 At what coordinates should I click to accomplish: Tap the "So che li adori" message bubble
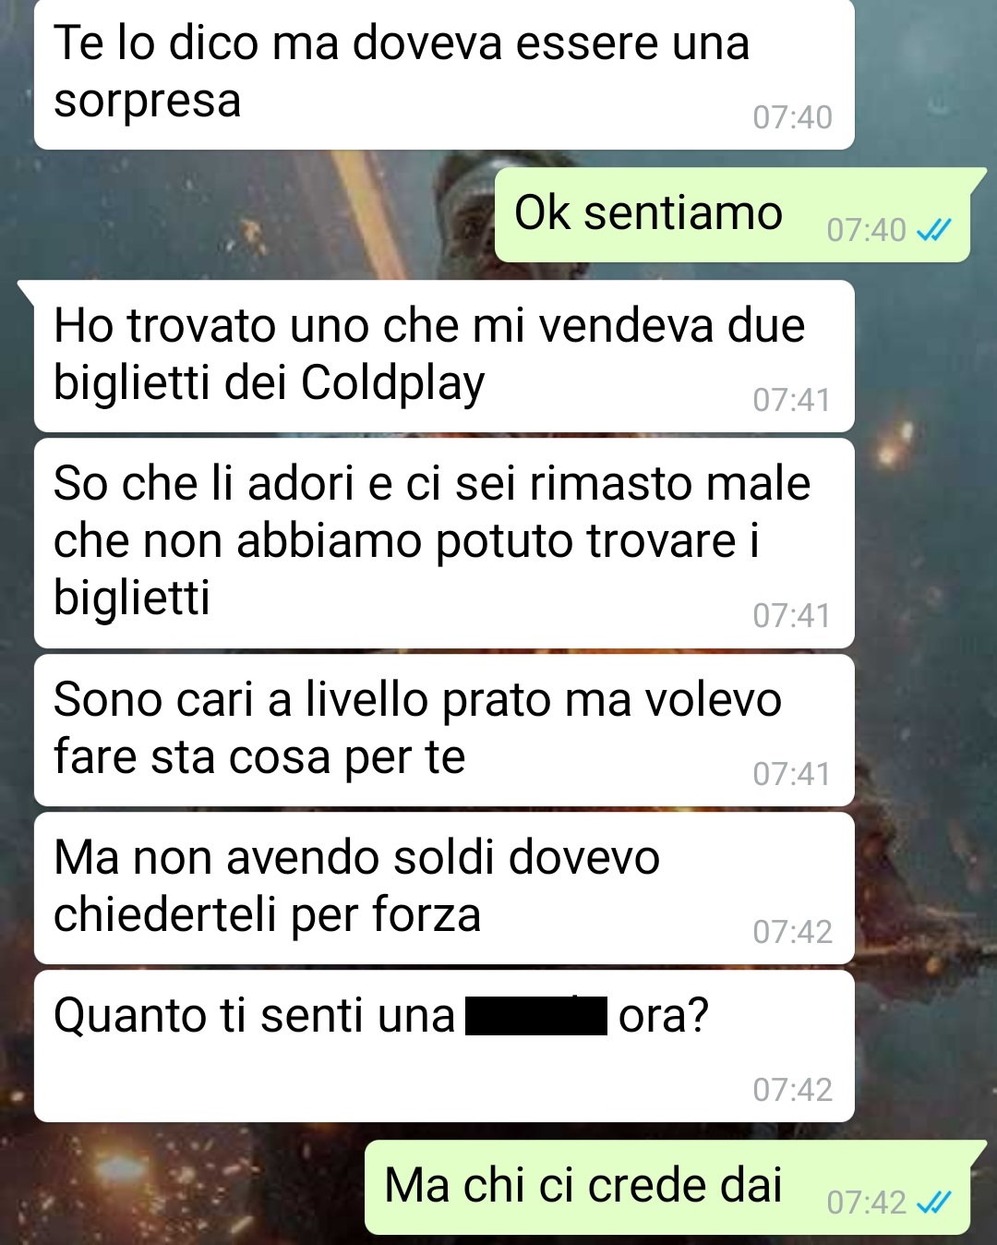(x=444, y=543)
